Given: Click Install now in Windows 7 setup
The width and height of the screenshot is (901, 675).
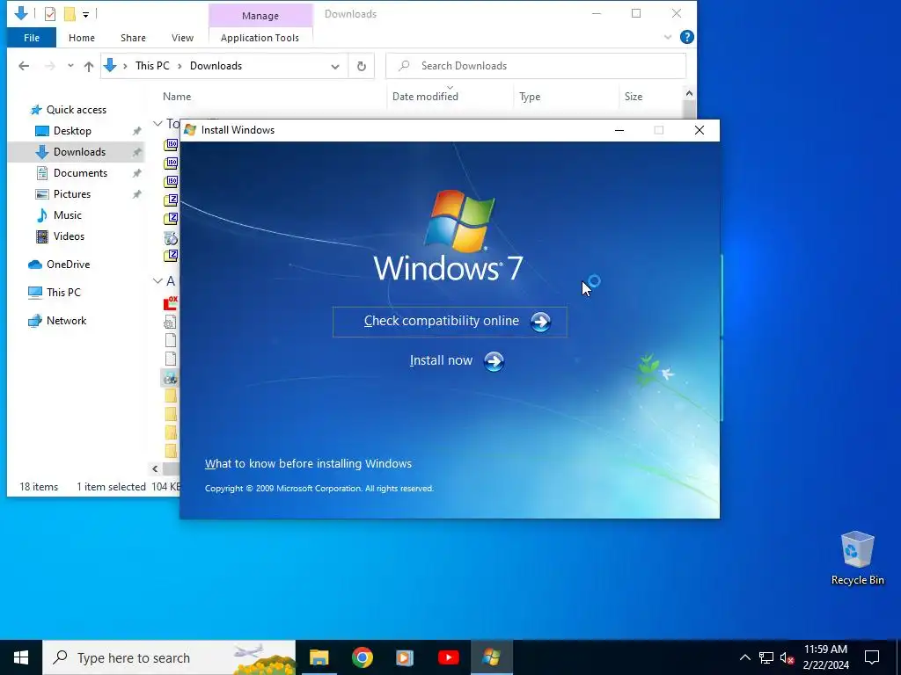Looking at the screenshot, I should point(457,361).
